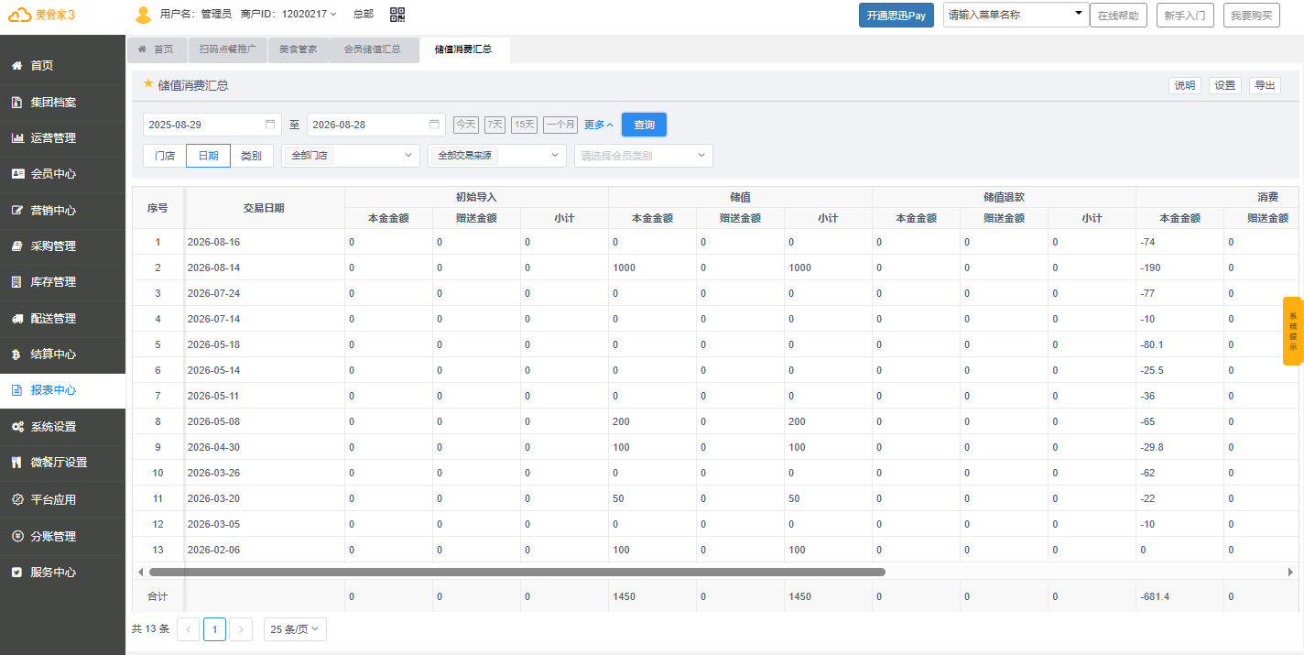Choose the 15天 quick range
Screen dimensions: 1304x655
click(525, 125)
